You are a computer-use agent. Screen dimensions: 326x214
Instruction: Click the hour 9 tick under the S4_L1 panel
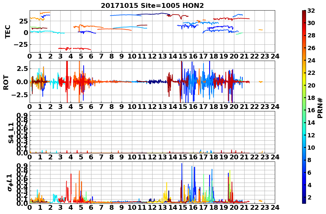point(122,157)
